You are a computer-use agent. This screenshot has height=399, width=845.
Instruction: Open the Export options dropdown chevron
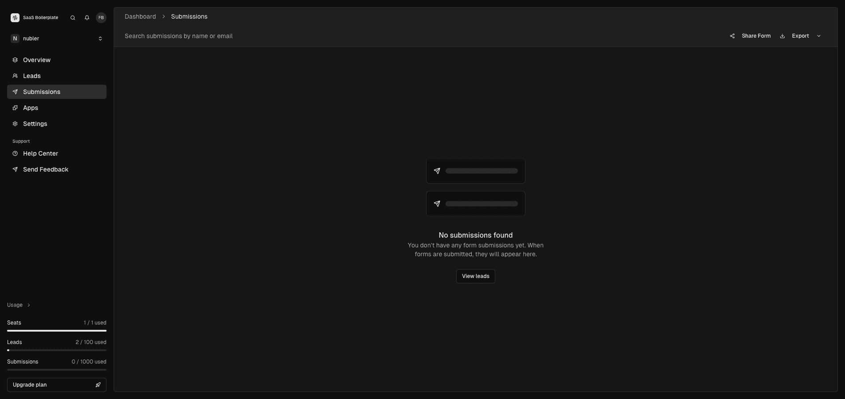tap(819, 36)
